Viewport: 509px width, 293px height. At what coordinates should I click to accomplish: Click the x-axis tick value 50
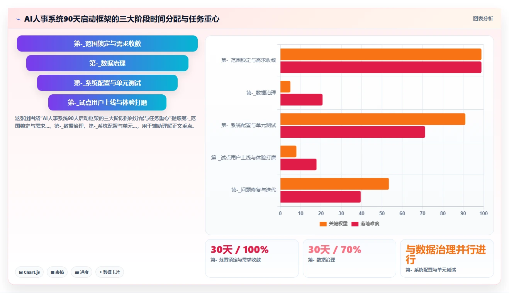pyautogui.click(x=382, y=213)
